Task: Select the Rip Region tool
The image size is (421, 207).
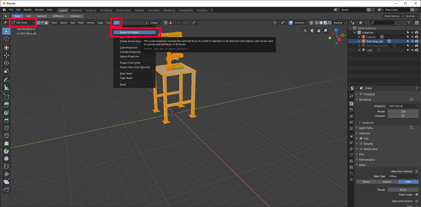Action: [x=7, y=190]
